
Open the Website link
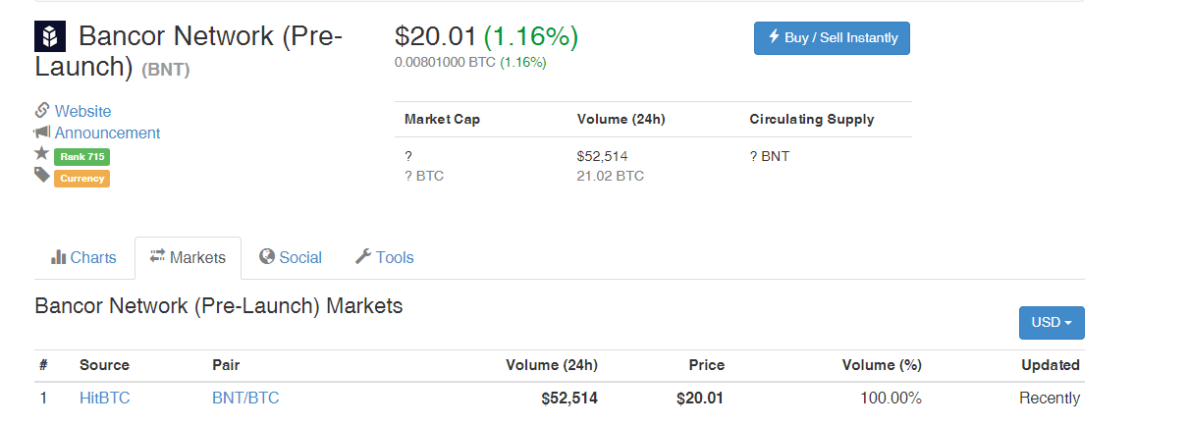(x=82, y=111)
